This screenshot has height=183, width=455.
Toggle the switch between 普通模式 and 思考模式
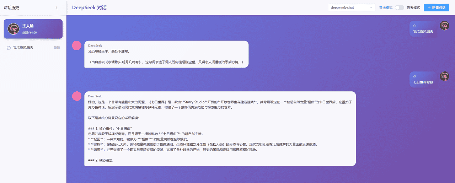point(400,7)
